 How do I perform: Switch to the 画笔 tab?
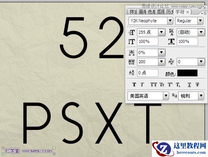point(142,12)
